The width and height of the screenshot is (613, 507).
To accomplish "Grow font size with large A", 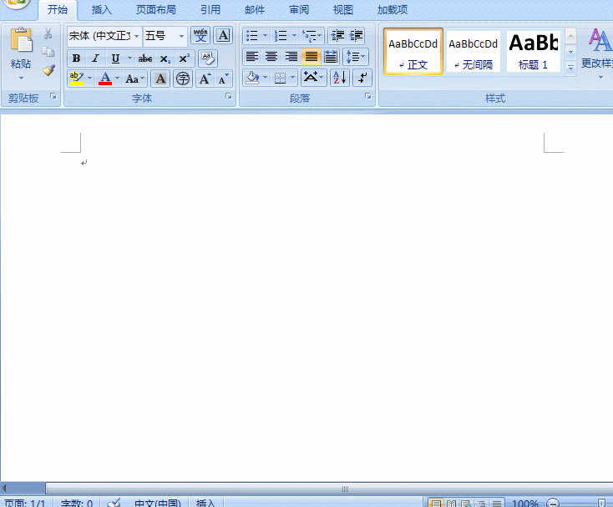I will 205,79.
